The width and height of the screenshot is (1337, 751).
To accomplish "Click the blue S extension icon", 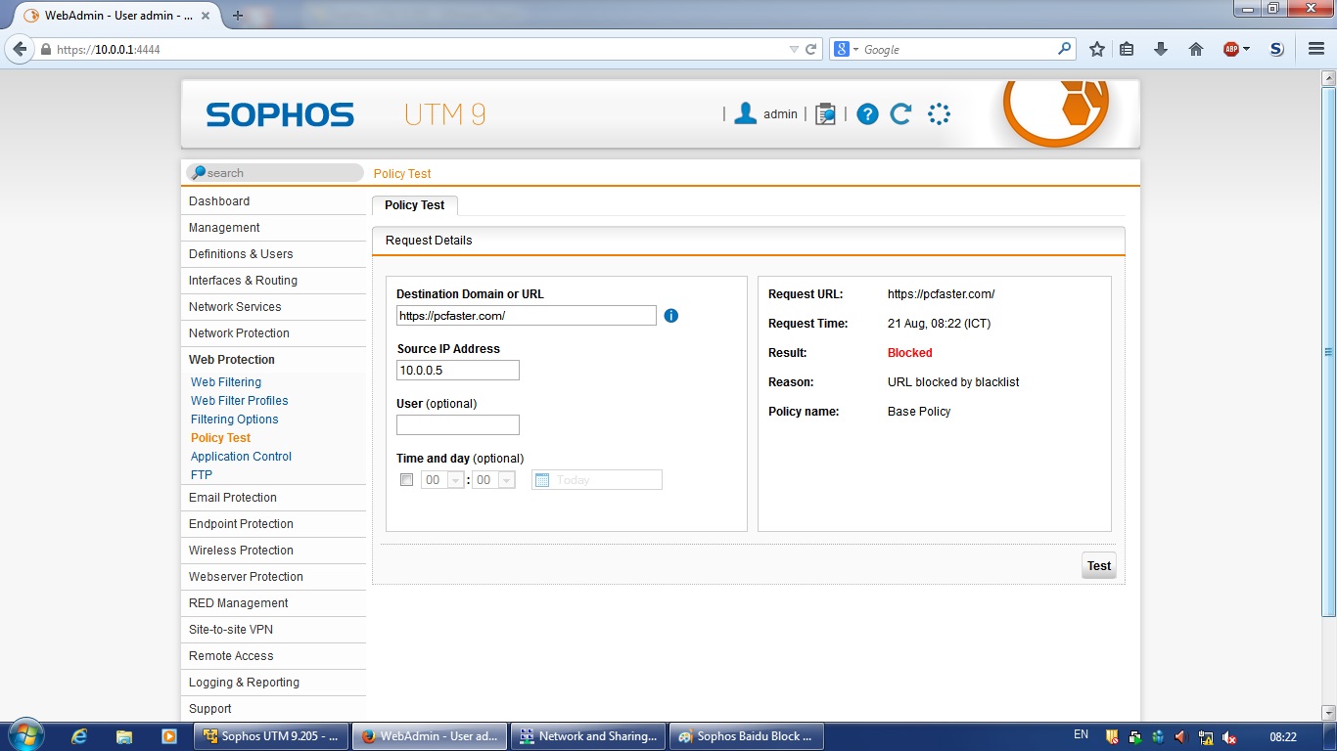I will (x=1276, y=49).
